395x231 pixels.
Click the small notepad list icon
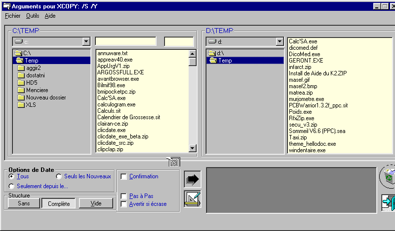pyautogui.click(x=174, y=162)
